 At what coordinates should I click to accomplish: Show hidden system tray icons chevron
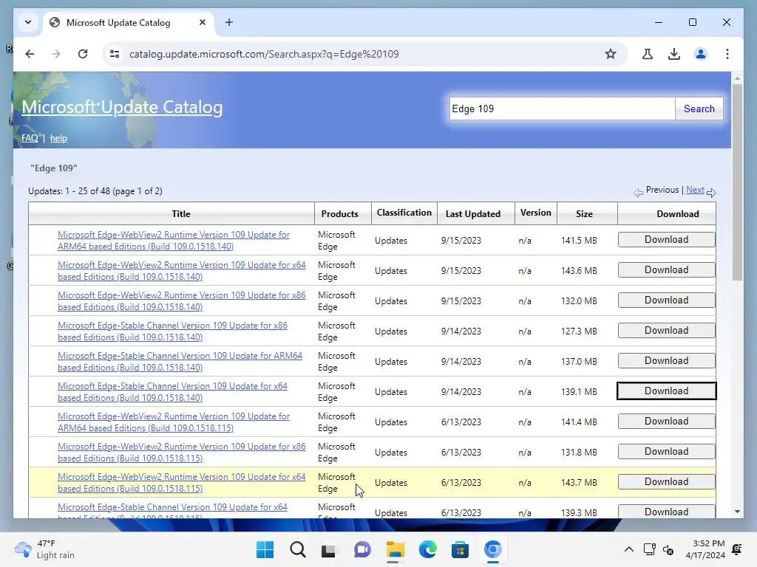click(628, 549)
